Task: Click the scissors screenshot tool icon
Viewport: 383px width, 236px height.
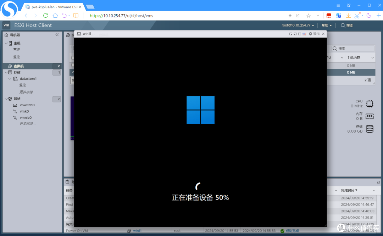Action: (357, 16)
